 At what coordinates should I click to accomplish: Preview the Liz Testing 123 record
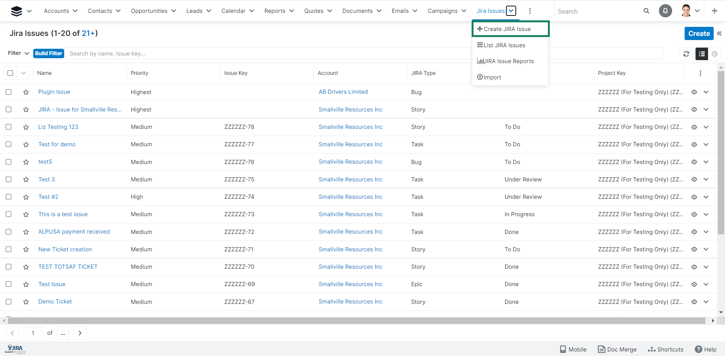coord(694,127)
